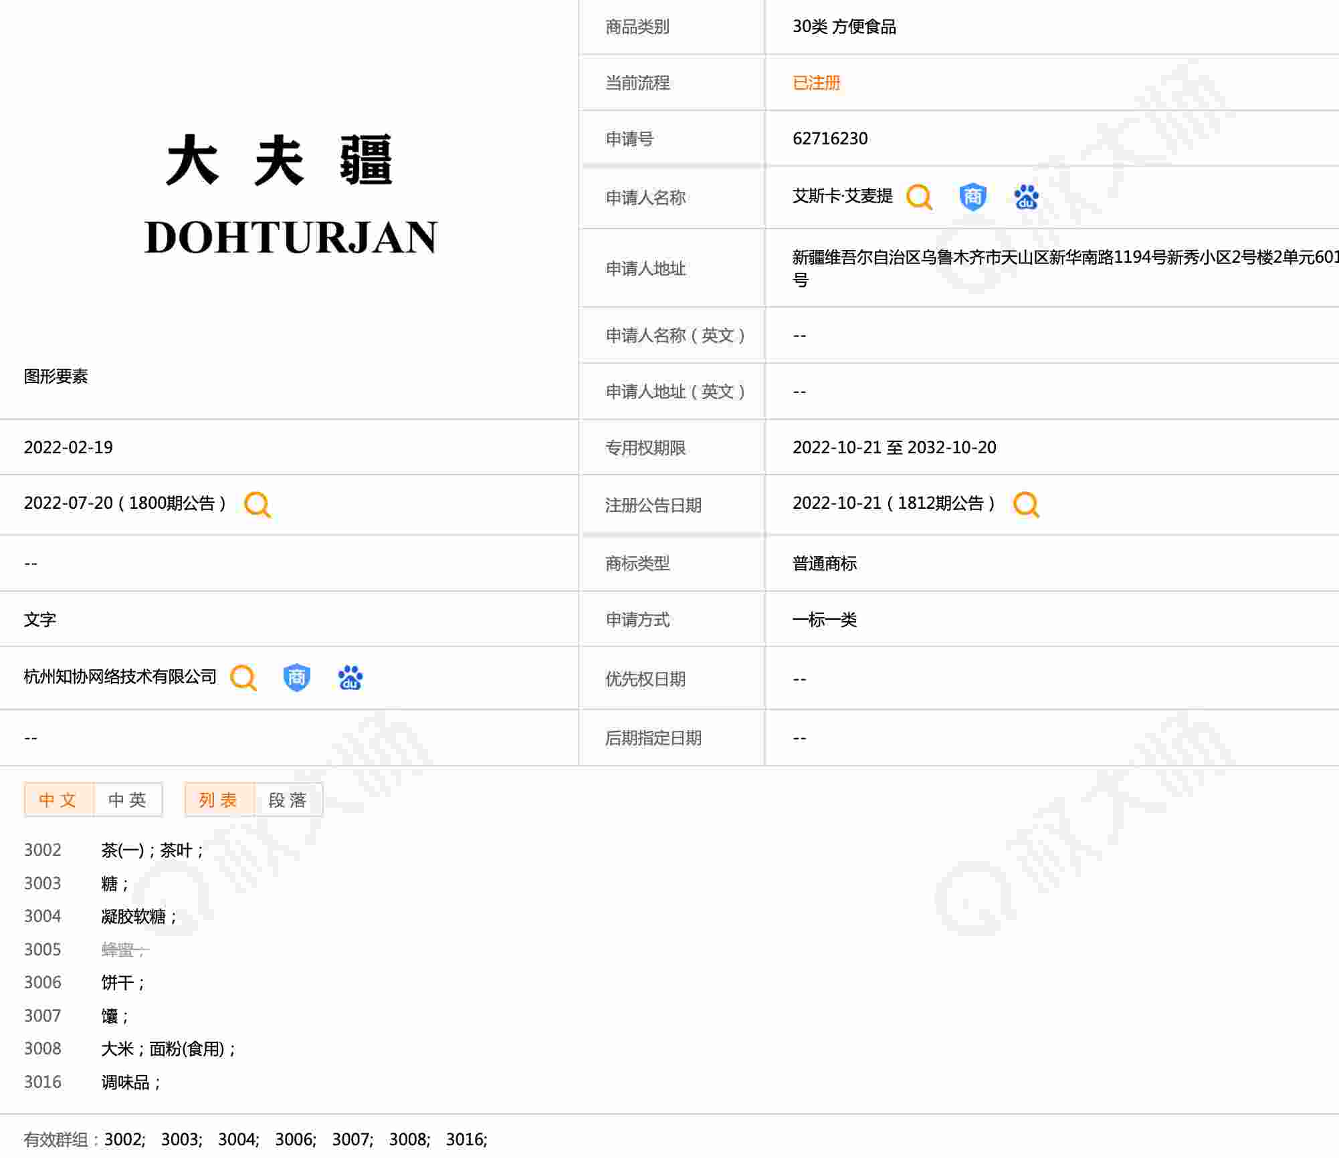The height and width of the screenshot is (1158, 1339).
Task: Click group code 3002 in the goods list
Action: pos(43,850)
